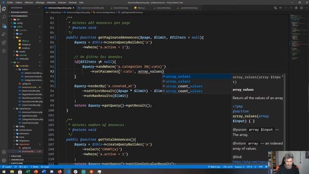Open the Affichage menu
The image size is (309, 174).
40,2
